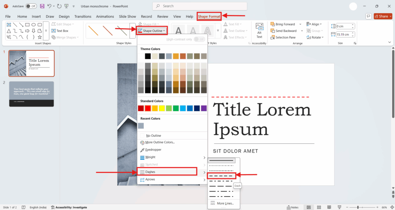Click the Undo arrow icon

(49, 6)
